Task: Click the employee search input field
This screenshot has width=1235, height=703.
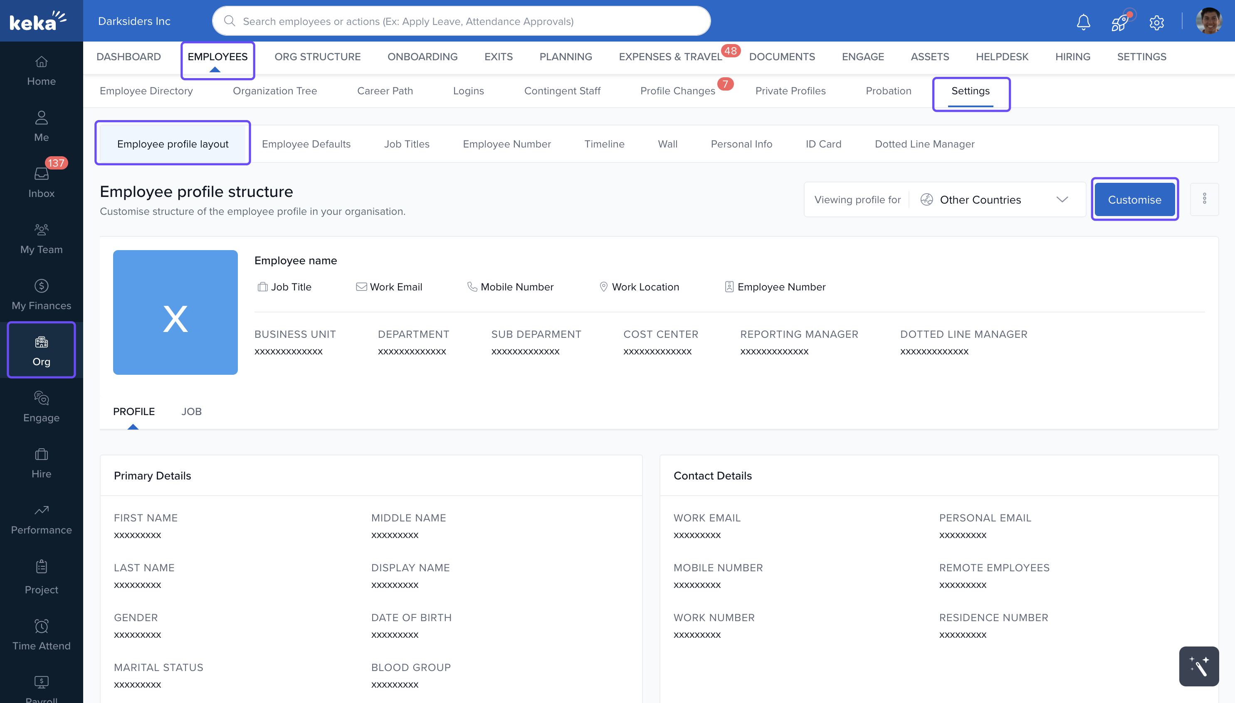Action: click(461, 21)
